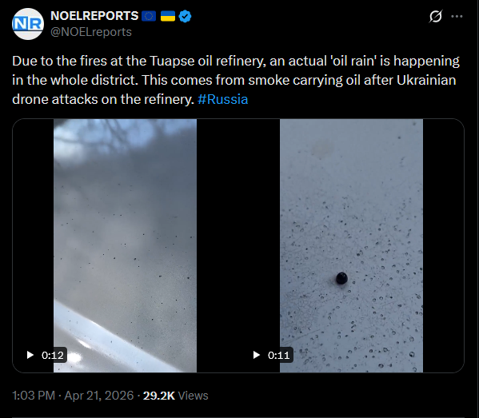Image resolution: width=479 pixels, height=418 pixels.
Task: Play the 0:11 video with its play icon
Action: [x=257, y=355]
